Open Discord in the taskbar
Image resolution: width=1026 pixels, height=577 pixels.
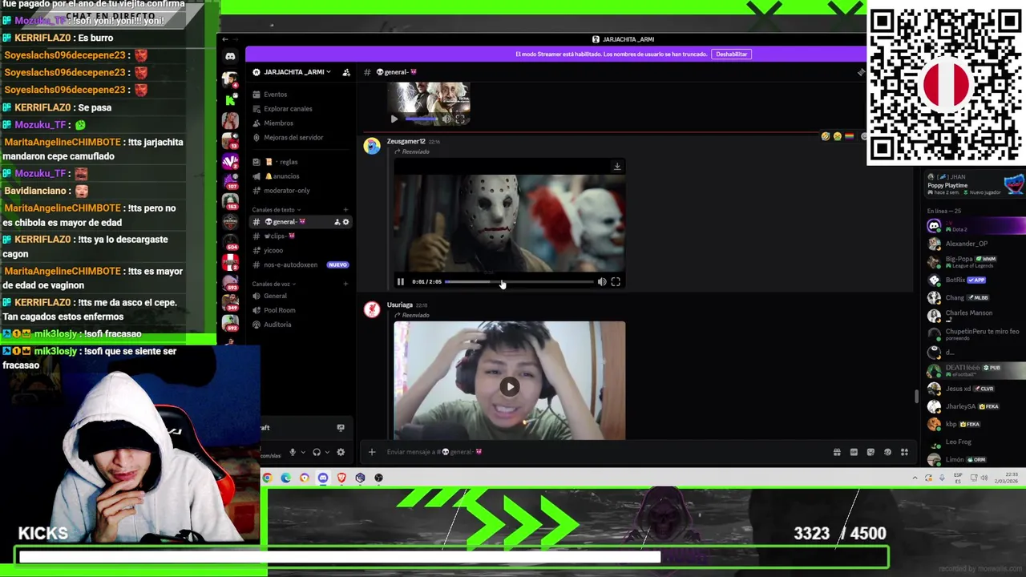(323, 478)
